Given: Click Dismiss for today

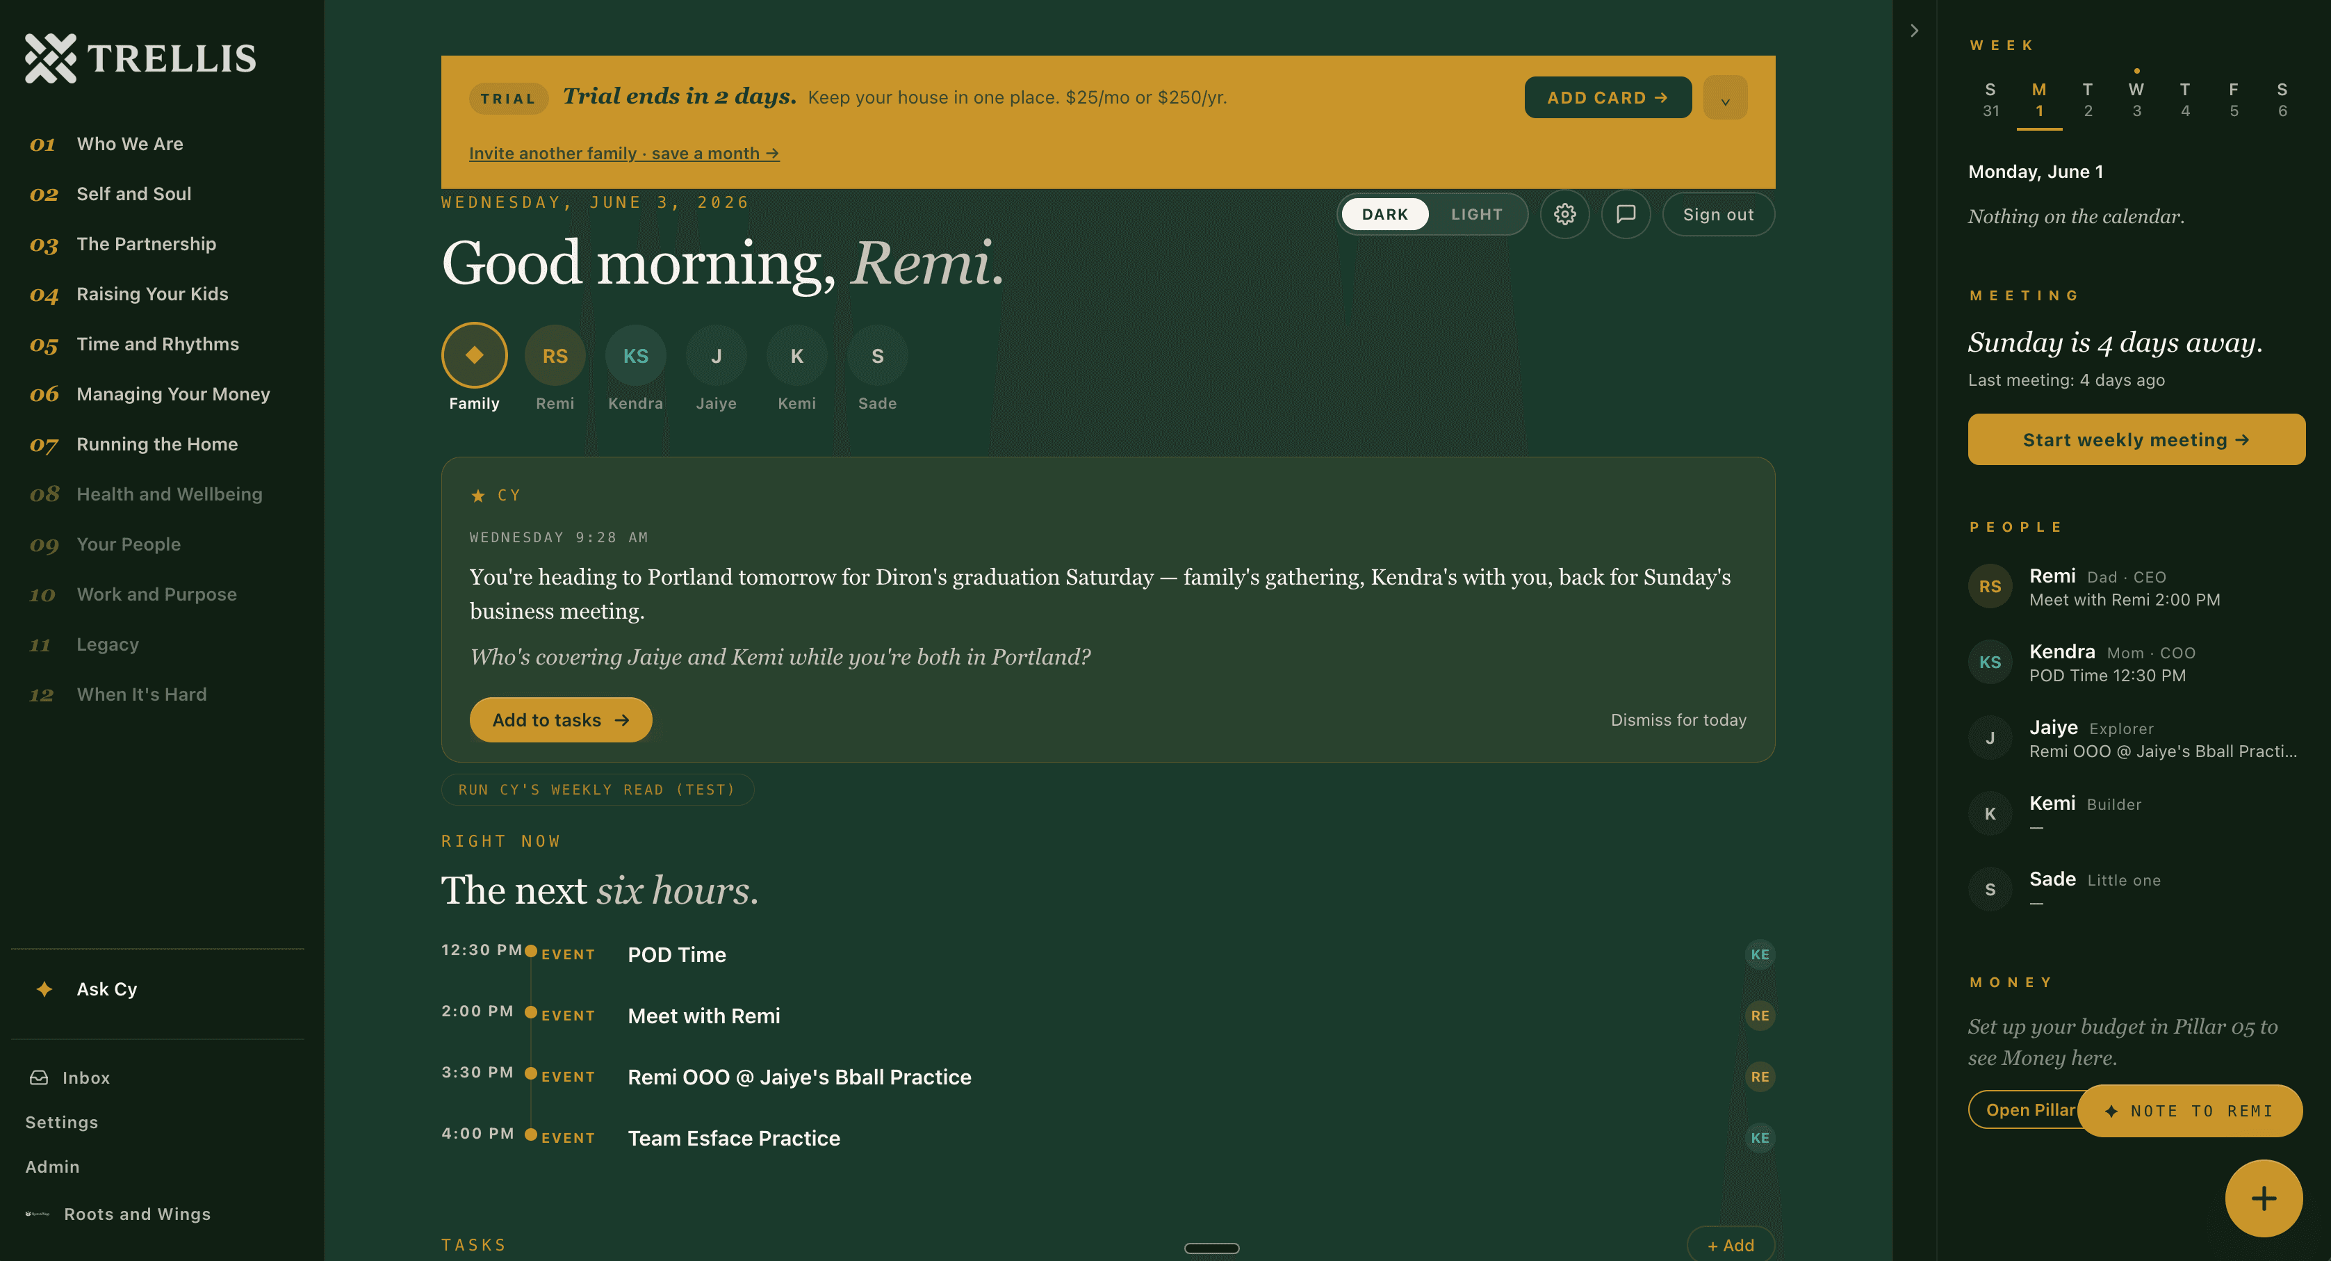Looking at the screenshot, I should [x=1678, y=719].
